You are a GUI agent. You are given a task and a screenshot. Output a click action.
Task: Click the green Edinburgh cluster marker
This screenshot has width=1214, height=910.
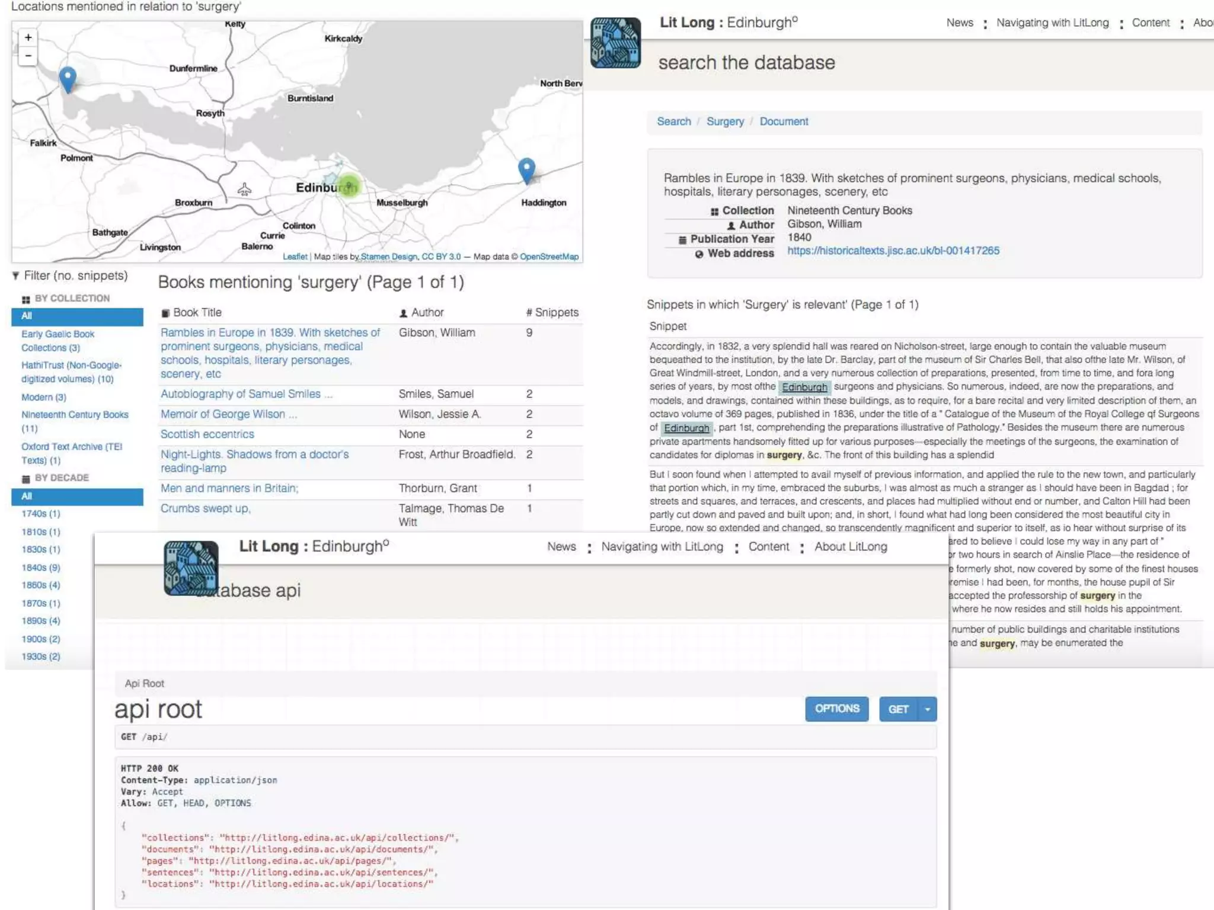(x=349, y=187)
